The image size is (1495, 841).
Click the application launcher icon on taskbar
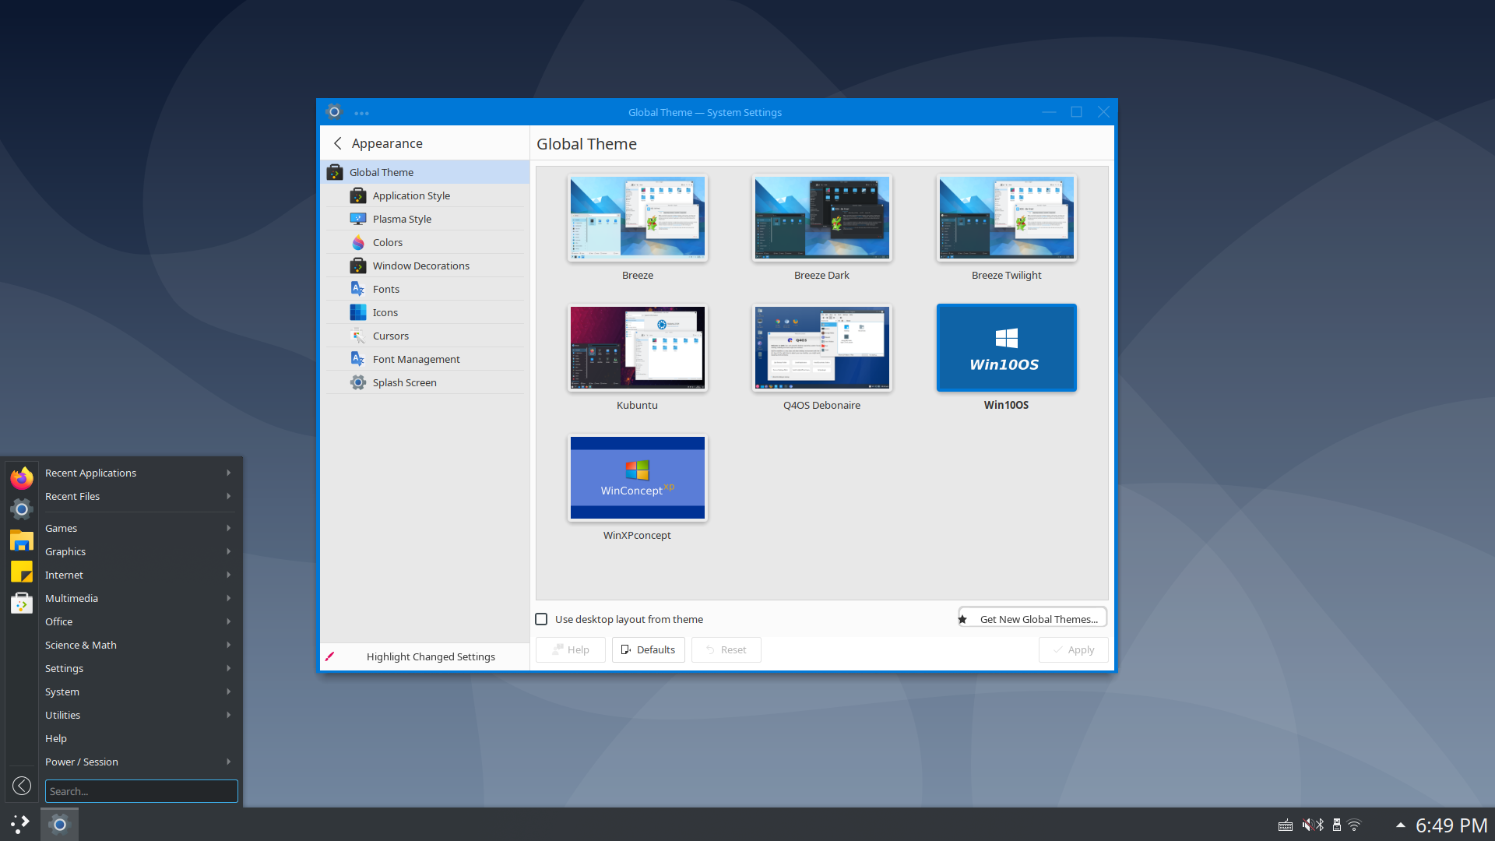coord(20,824)
